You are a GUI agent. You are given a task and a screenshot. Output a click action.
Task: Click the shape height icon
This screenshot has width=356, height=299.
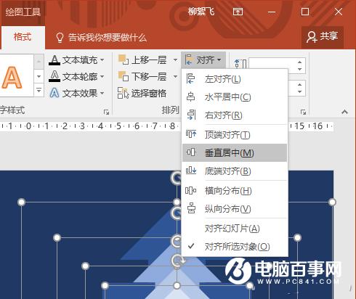[x=240, y=64]
